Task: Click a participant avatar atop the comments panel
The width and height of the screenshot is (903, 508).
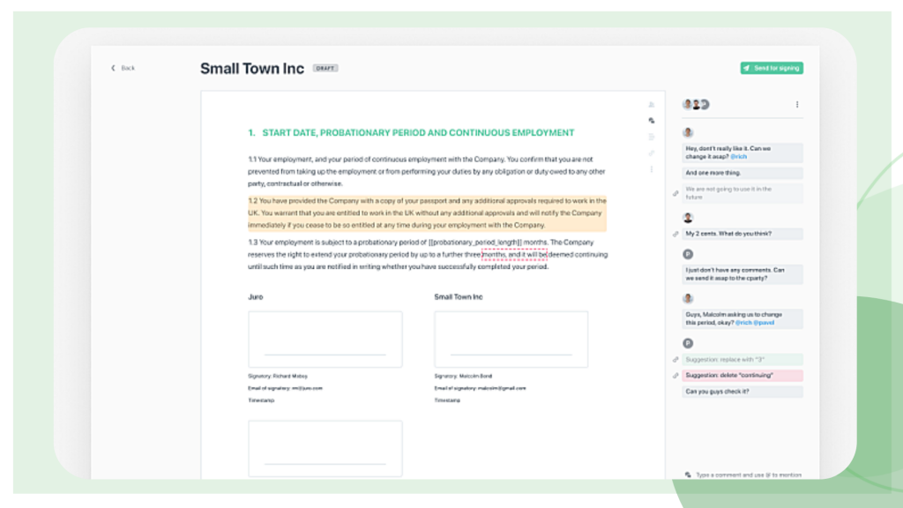Action: pyautogui.click(x=688, y=103)
